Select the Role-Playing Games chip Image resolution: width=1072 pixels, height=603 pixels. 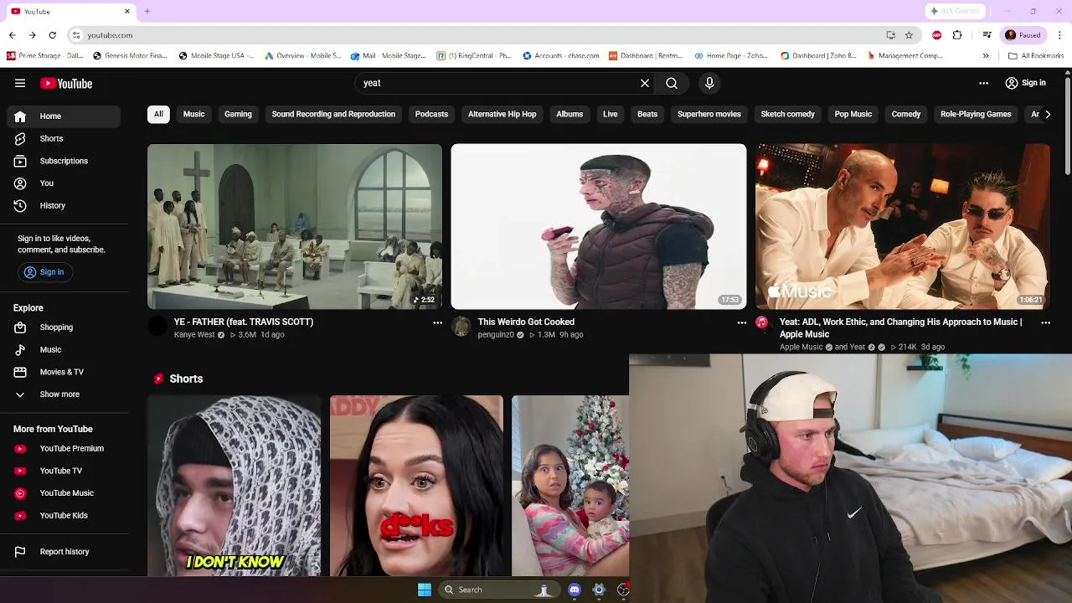(x=976, y=114)
